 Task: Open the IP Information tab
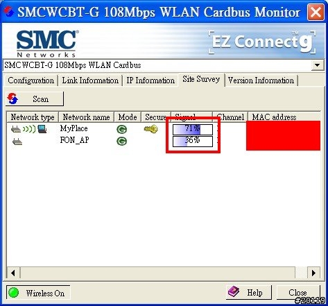point(150,80)
